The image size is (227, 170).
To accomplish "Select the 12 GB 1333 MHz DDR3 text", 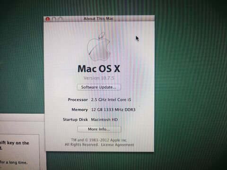I will click(113, 110).
